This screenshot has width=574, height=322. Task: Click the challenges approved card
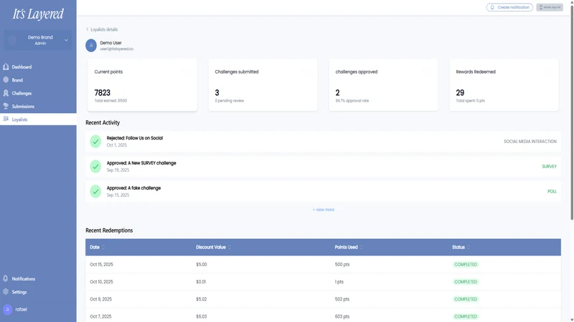383,84
